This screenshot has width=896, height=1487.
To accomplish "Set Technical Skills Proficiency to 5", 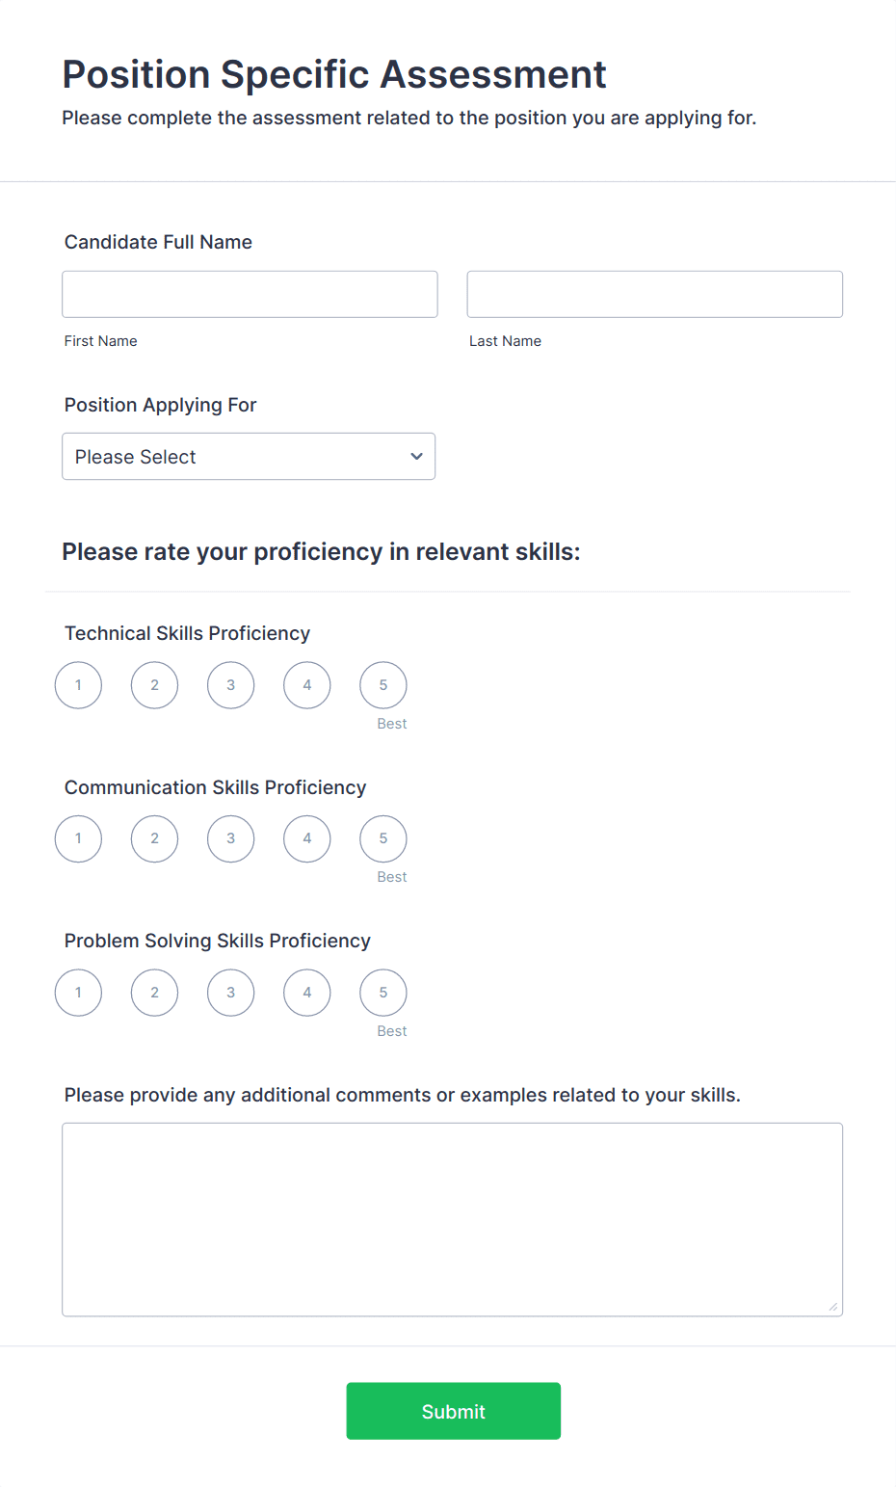I will tap(382, 685).
